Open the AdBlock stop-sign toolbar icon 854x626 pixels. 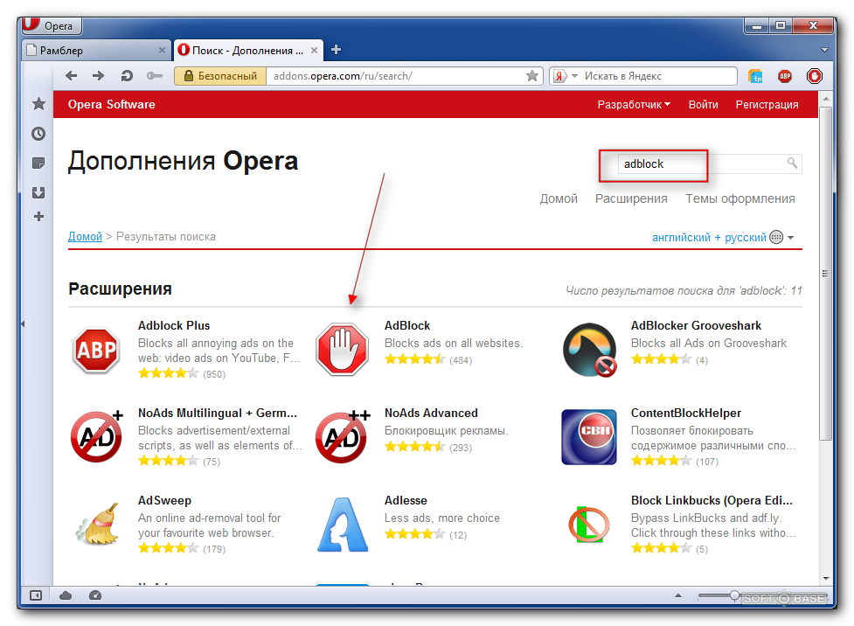[815, 76]
